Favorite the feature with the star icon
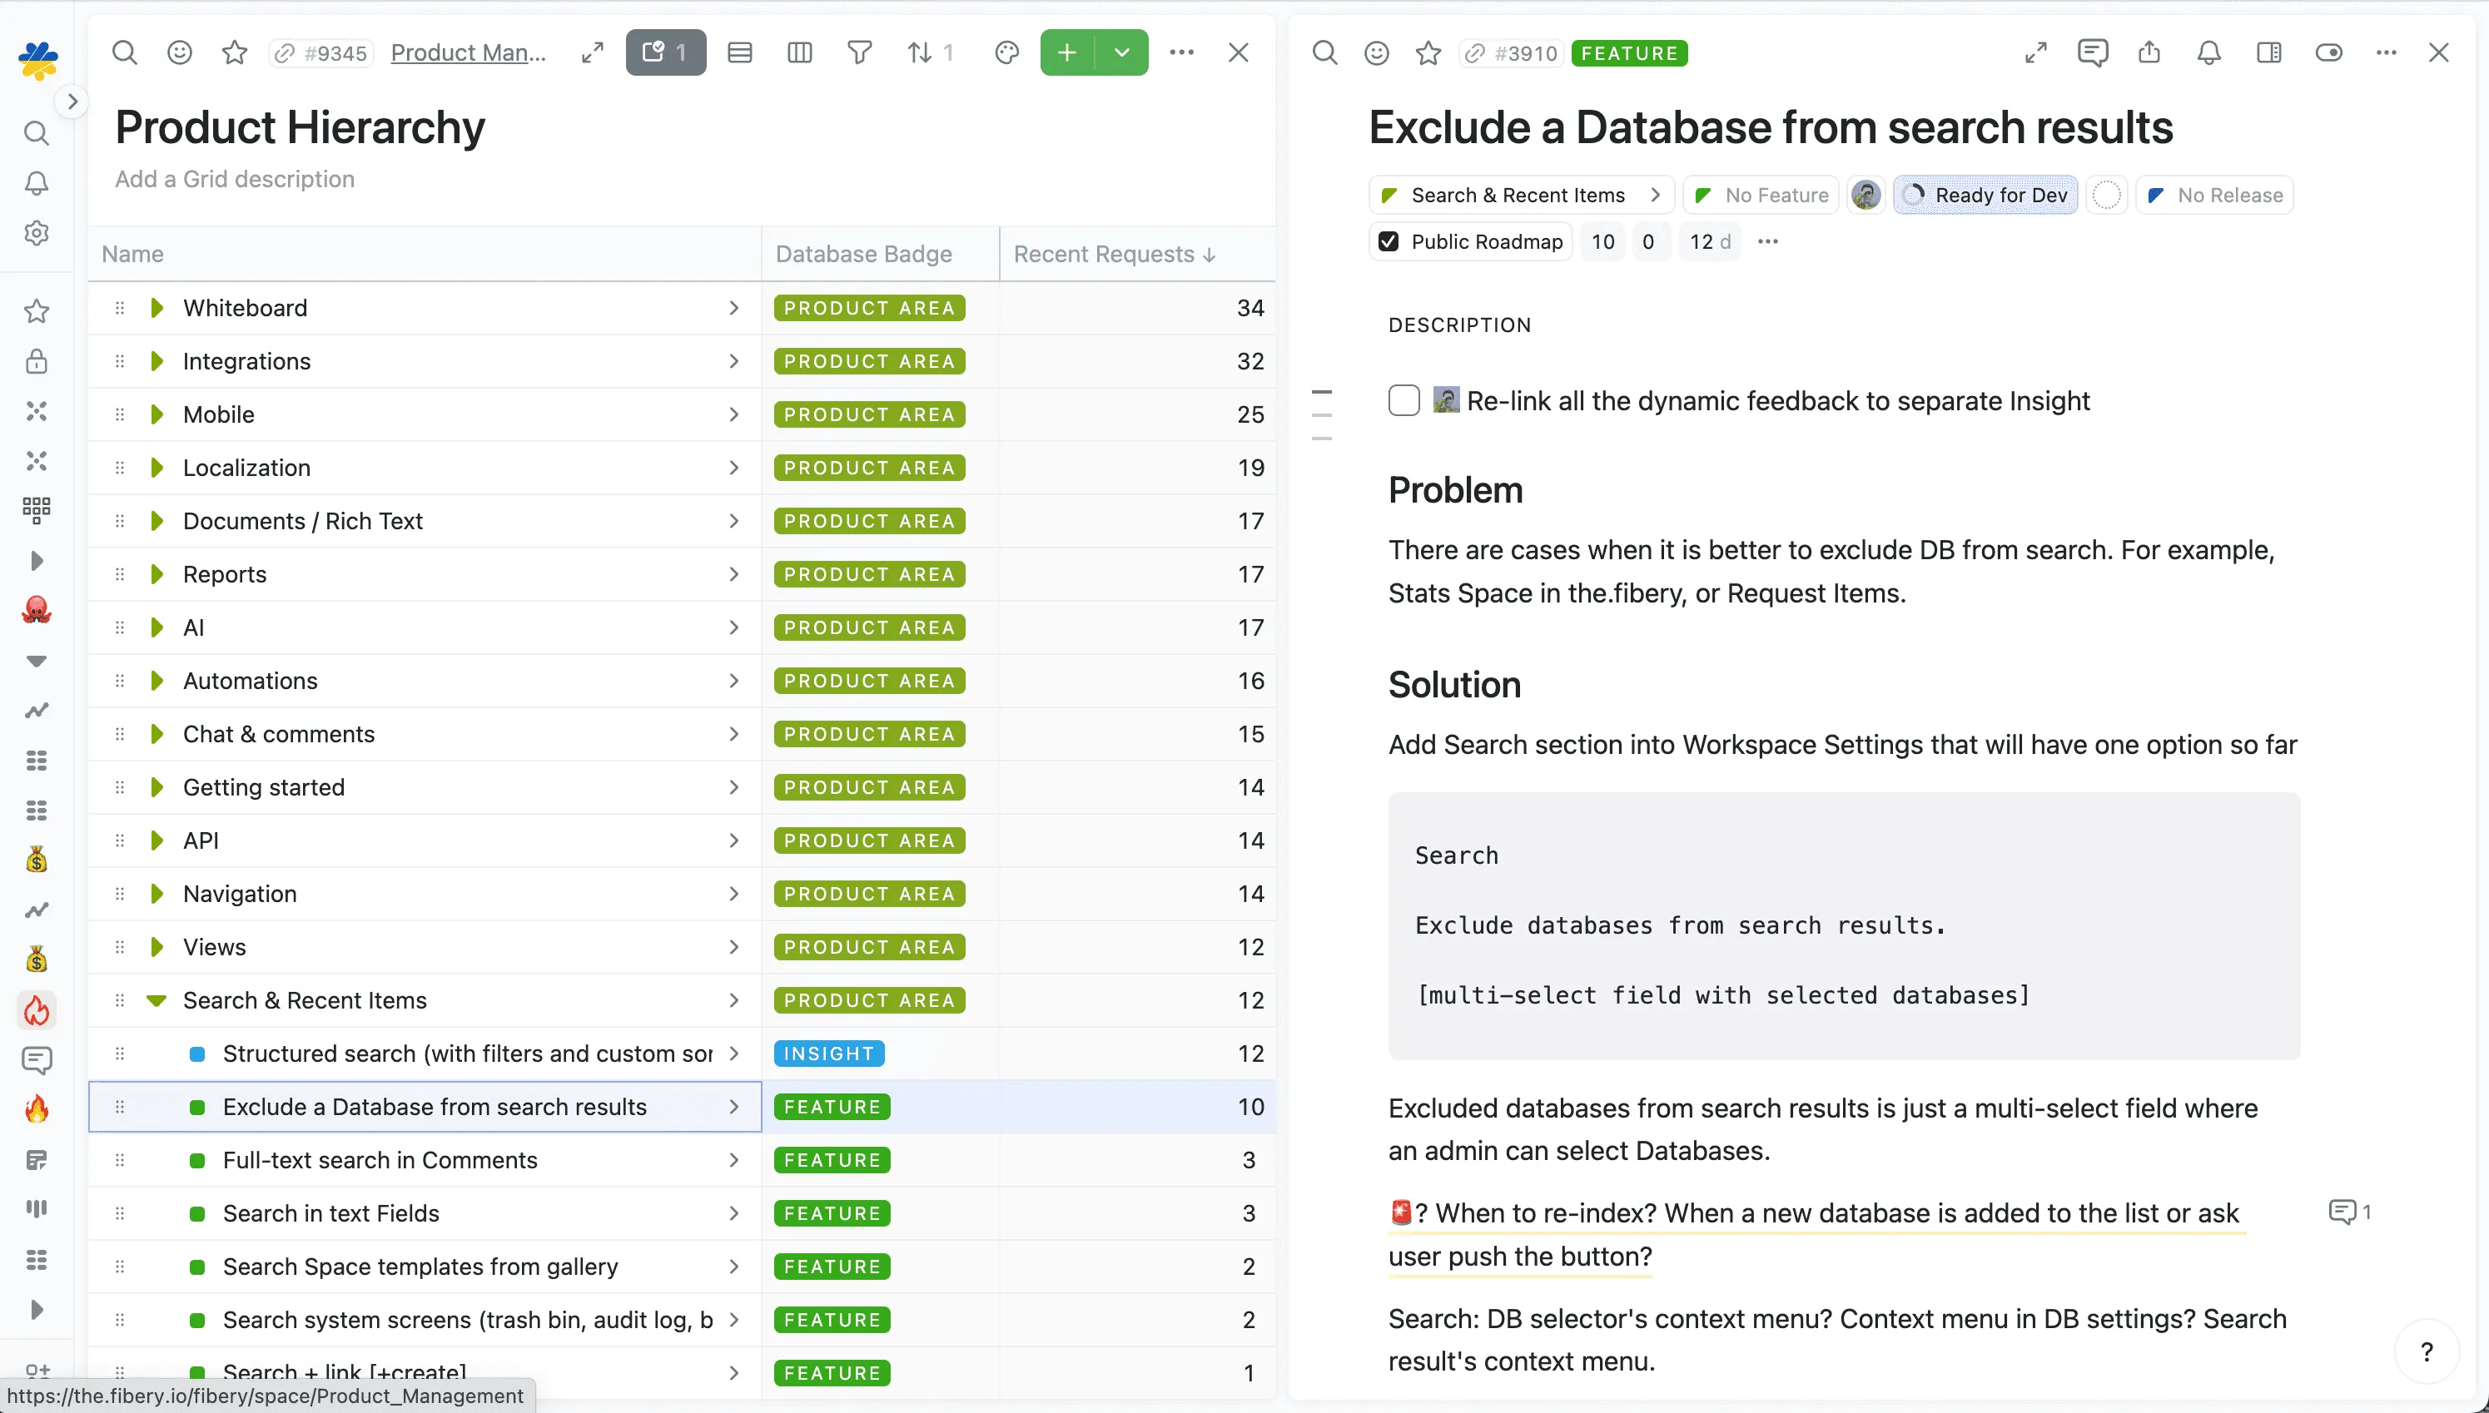Image resolution: width=2489 pixels, height=1413 pixels. pos(1428,52)
